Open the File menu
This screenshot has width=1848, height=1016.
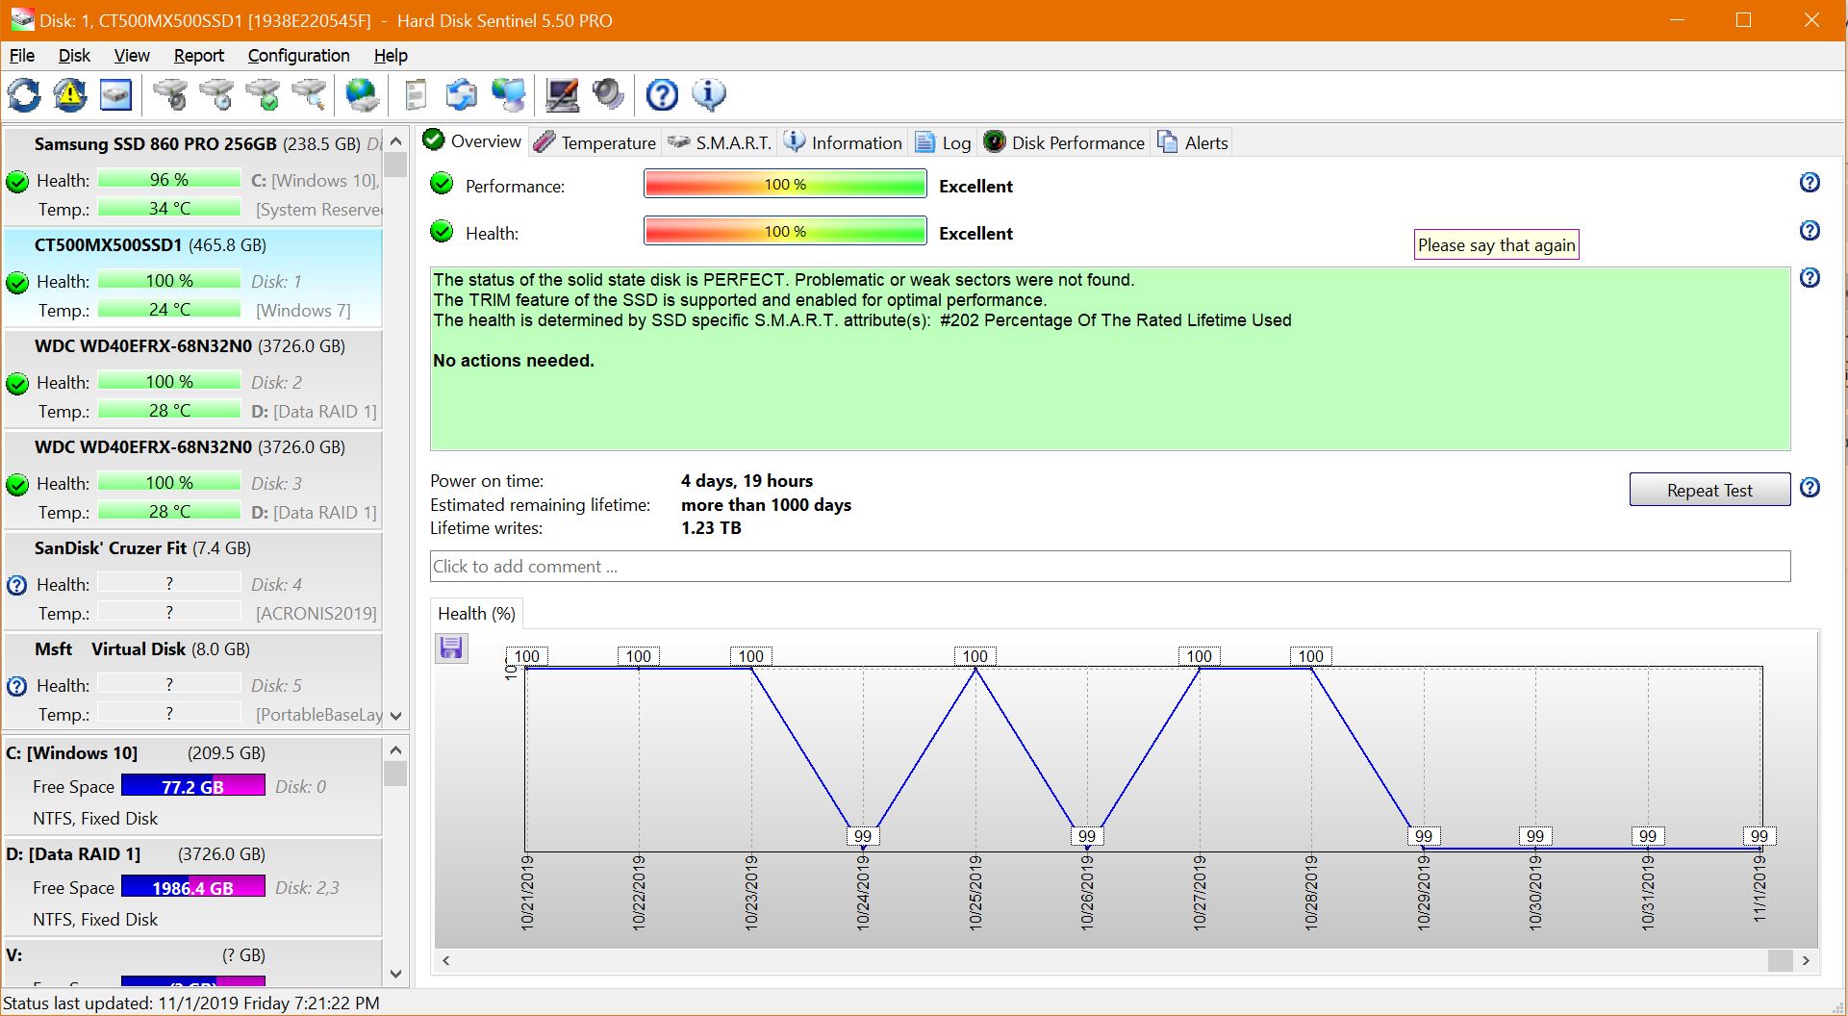(22, 56)
